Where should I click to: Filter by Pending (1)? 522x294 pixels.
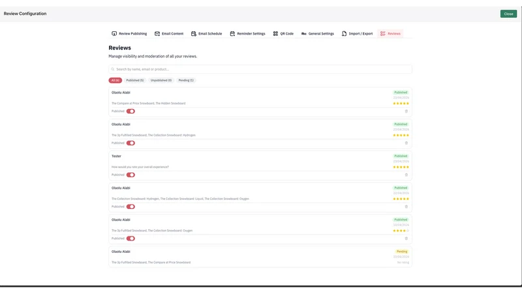click(x=186, y=80)
